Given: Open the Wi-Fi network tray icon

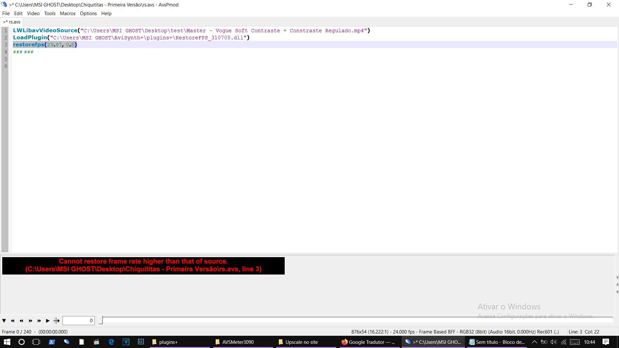Looking at the screenshot, I should 564,342.
